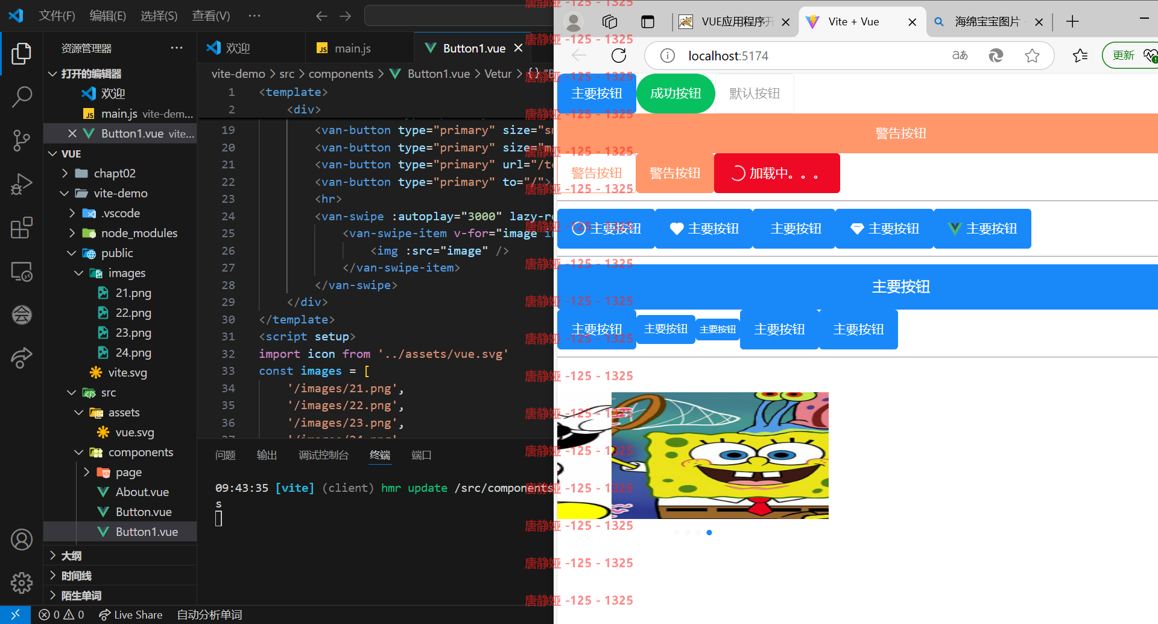Close the Vite + Vue browser tab
1158x624 pixels.
point(913,22)
